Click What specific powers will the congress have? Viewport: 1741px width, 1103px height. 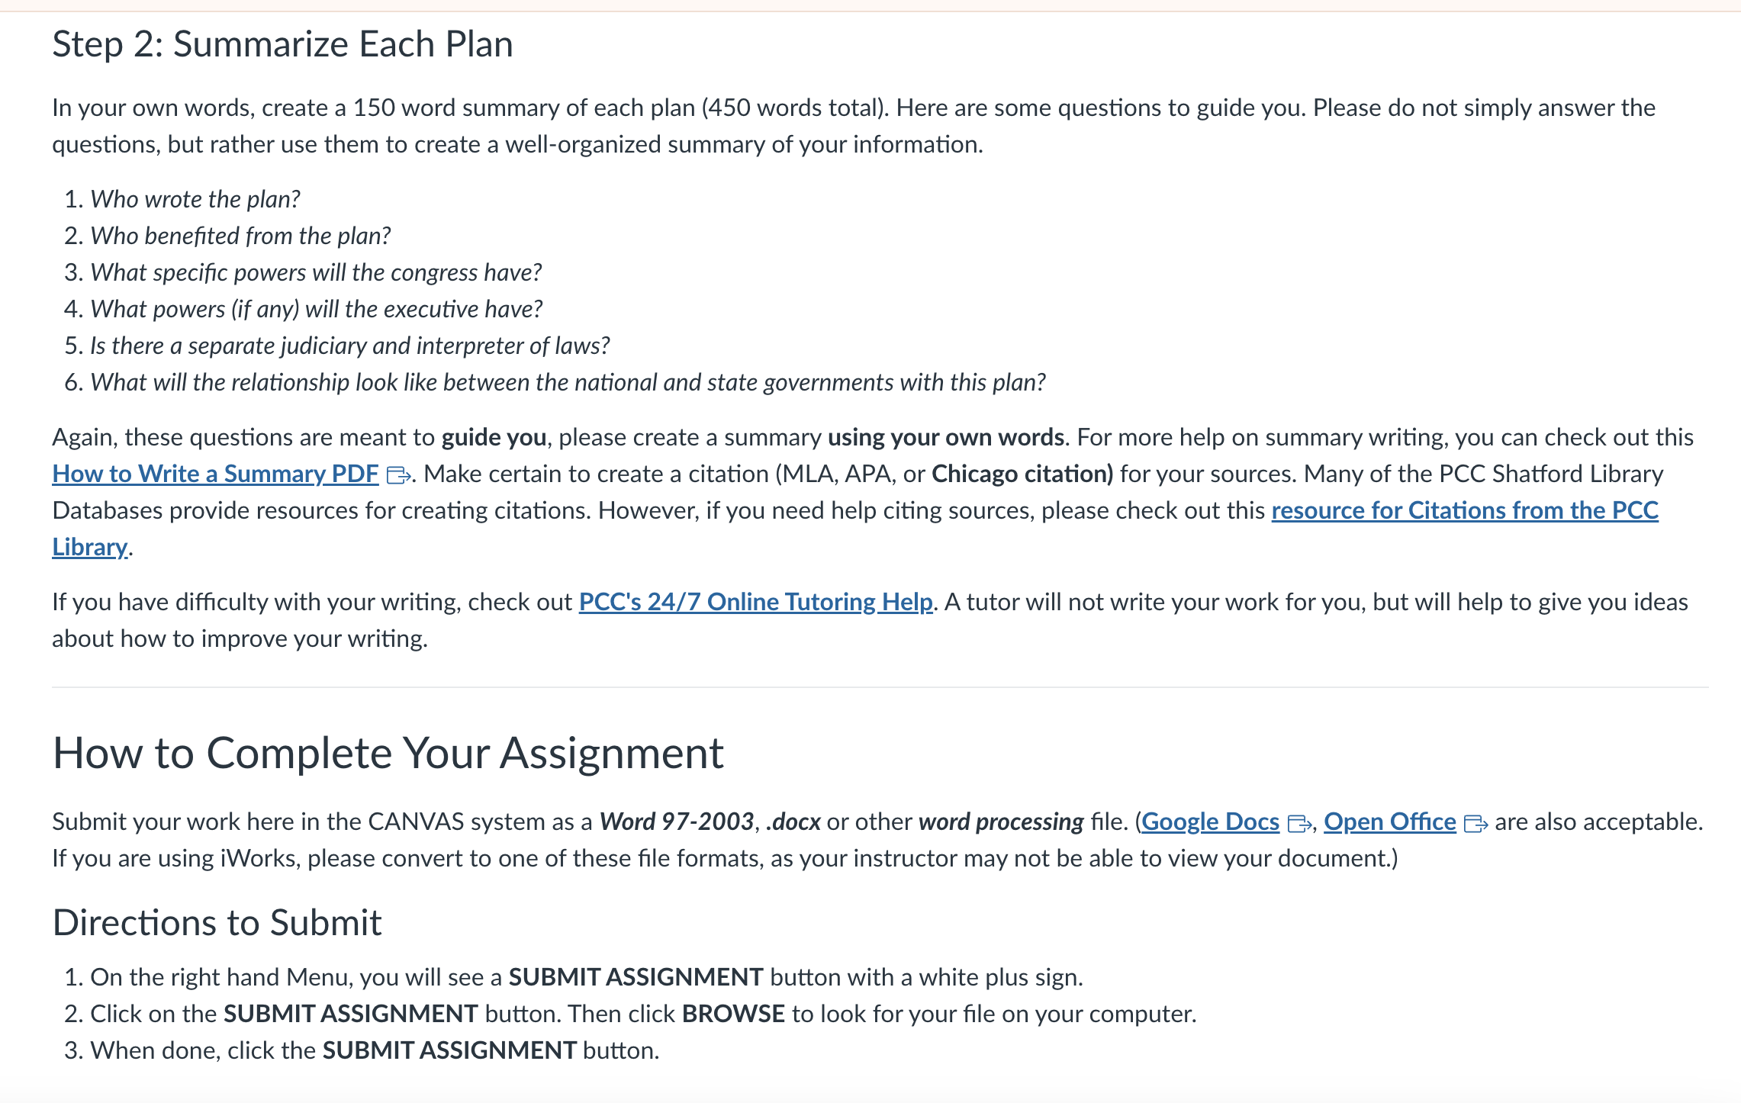316,272
